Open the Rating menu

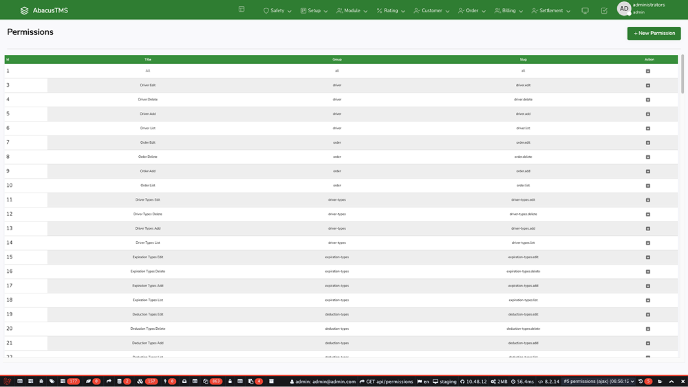coord(390,11)
